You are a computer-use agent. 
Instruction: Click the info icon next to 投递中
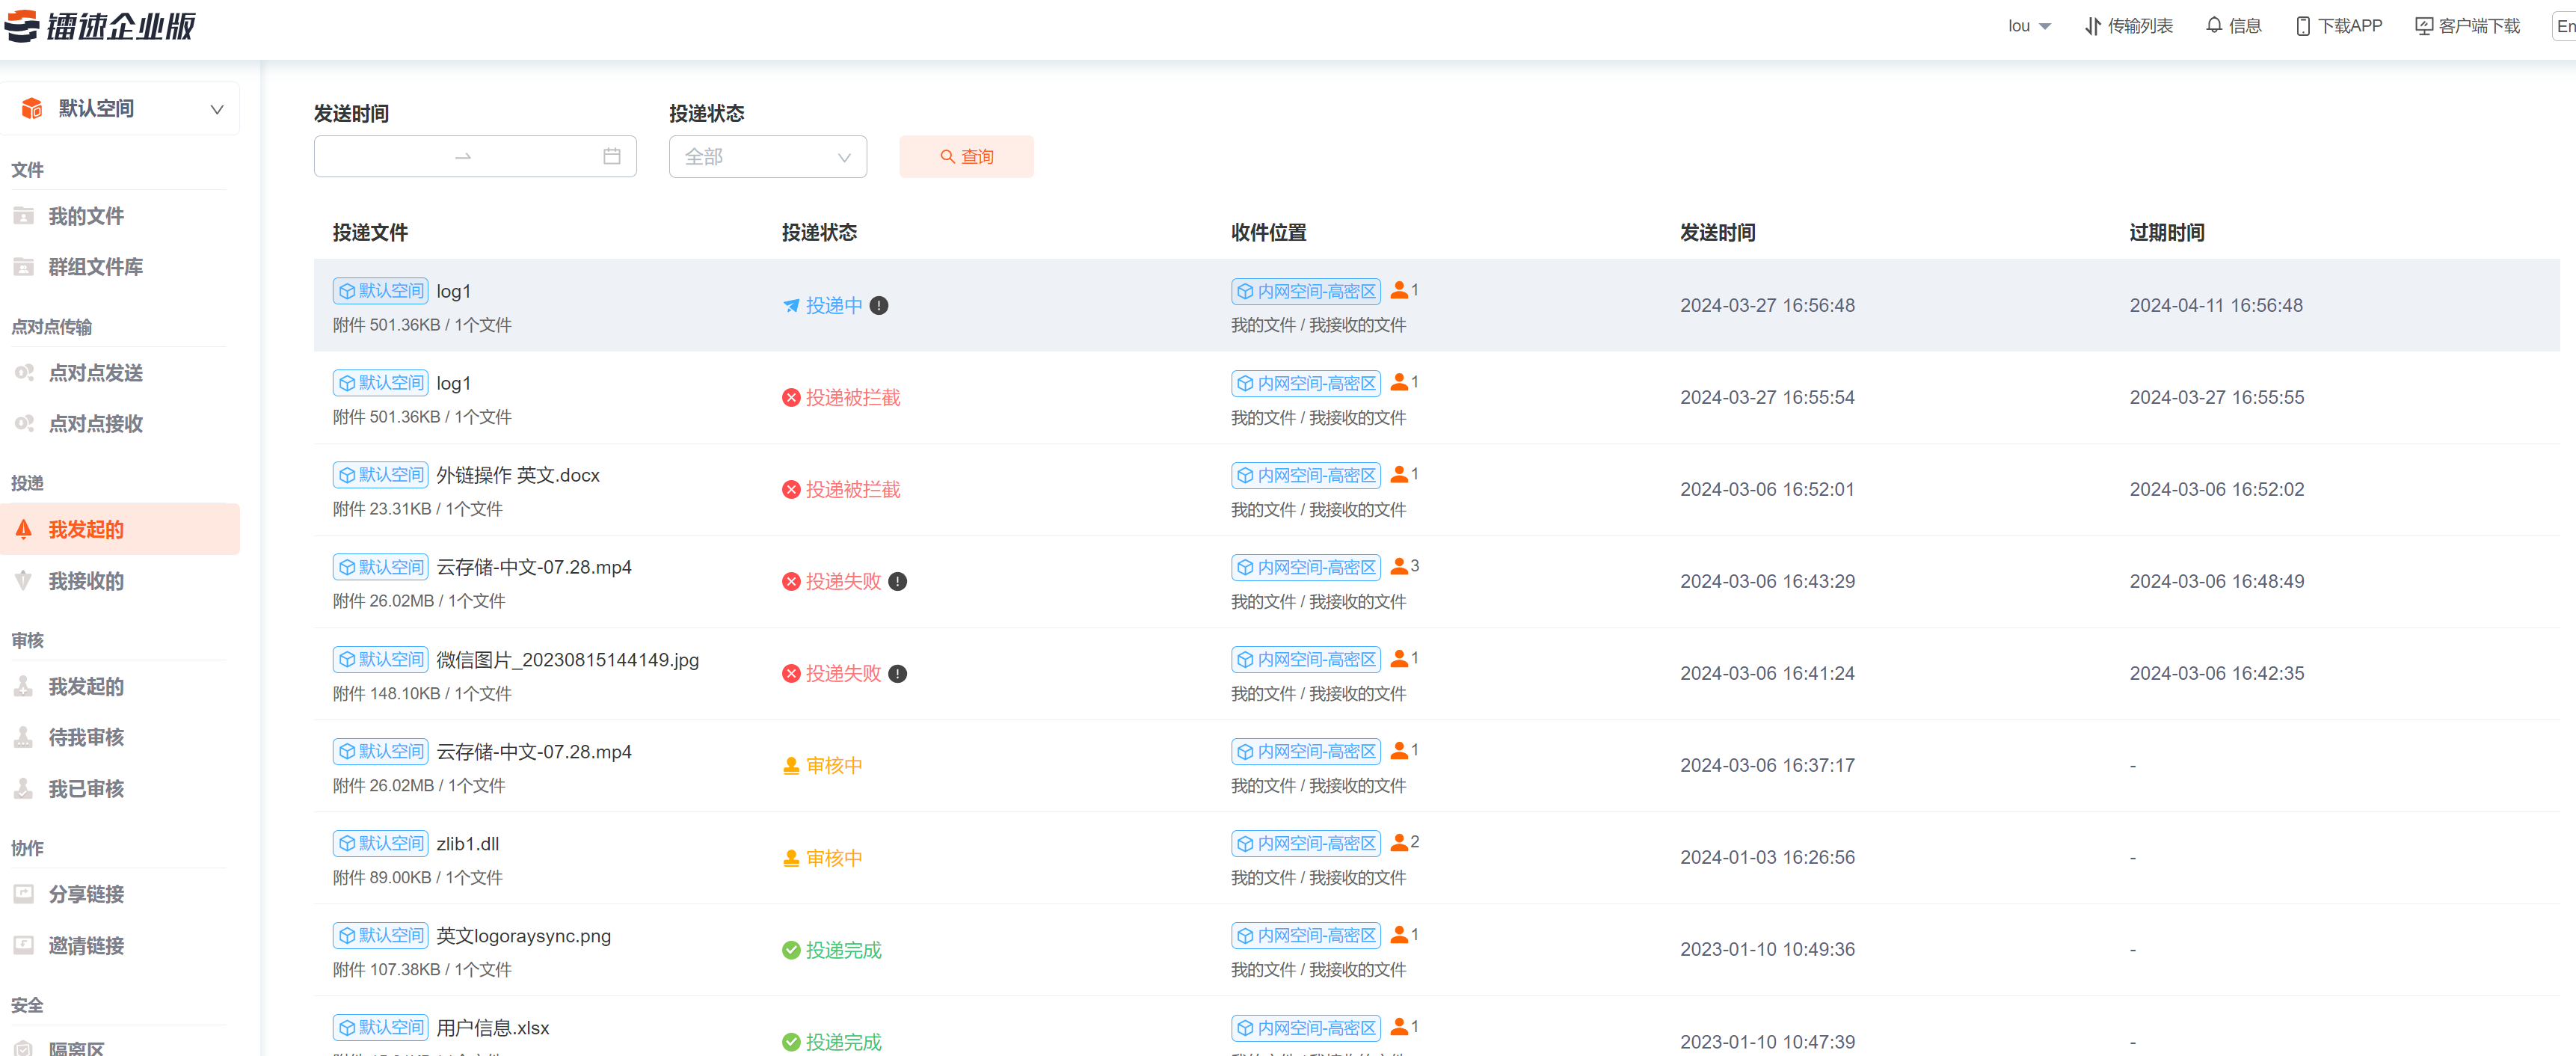(x=878, y=306)
